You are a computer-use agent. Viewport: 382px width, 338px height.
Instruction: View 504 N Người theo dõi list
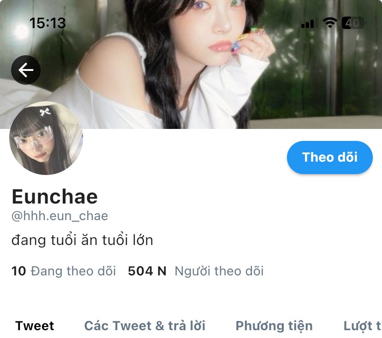pos(196,271)
